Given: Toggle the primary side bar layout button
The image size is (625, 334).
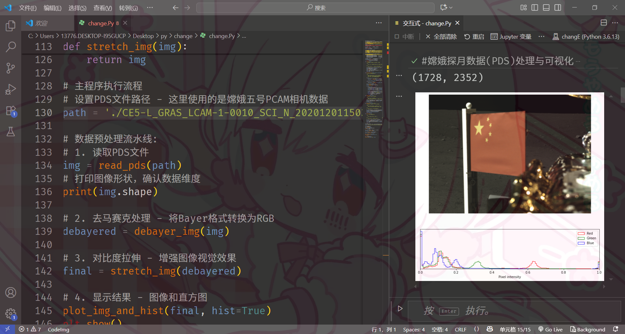Looking at the screenshot, I should (x=535, y=7).
